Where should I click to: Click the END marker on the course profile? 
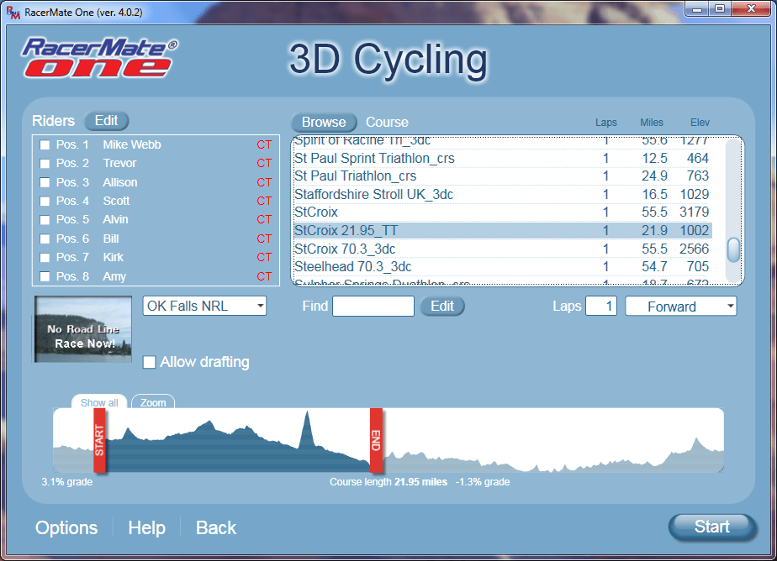click(x=376, y=441)
